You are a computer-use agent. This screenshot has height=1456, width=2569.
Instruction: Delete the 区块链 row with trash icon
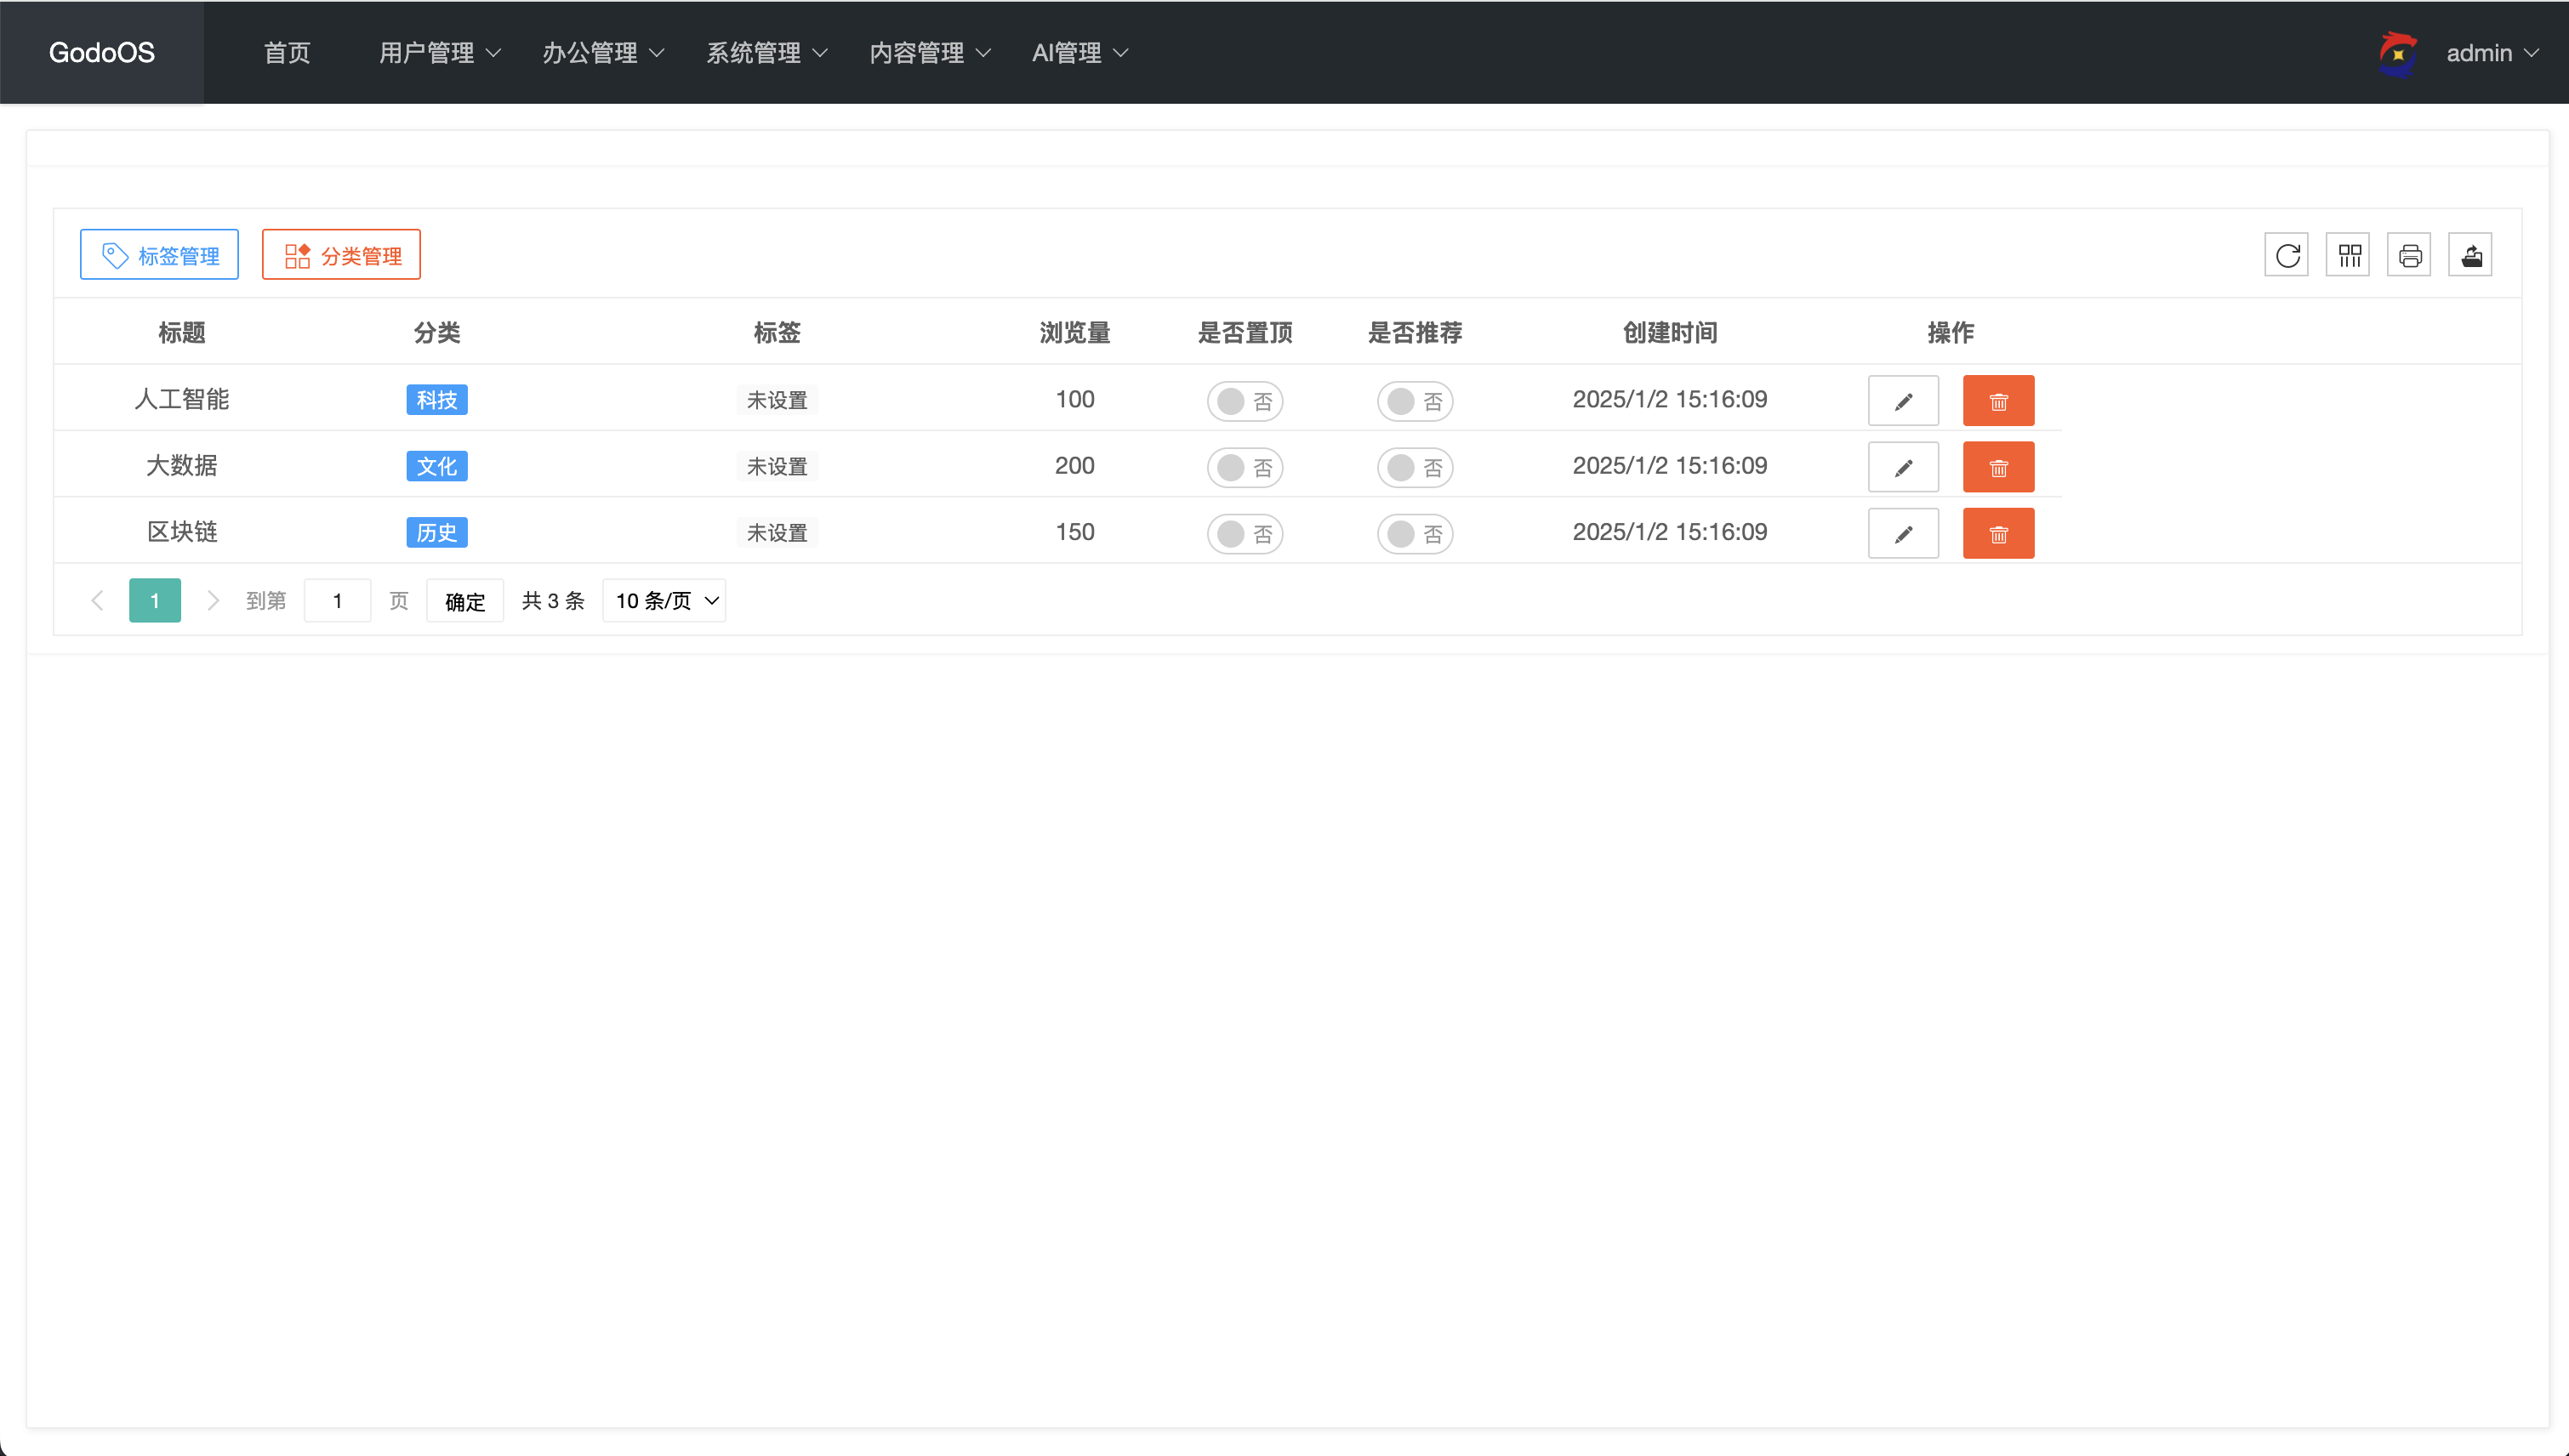1998,534
